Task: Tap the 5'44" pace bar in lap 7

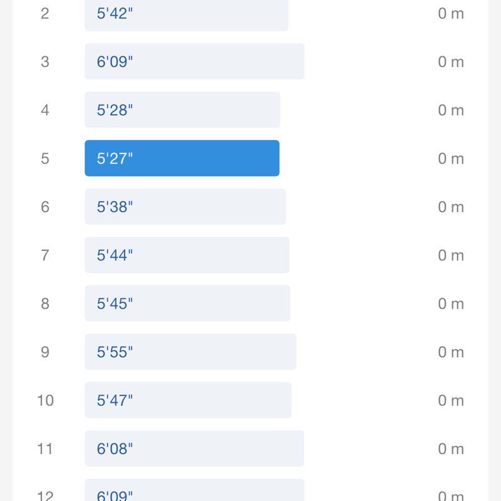Action: (187, 255)
